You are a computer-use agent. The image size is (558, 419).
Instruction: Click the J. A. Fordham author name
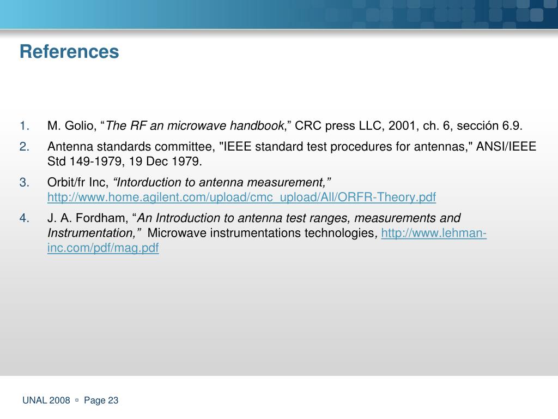88,218
